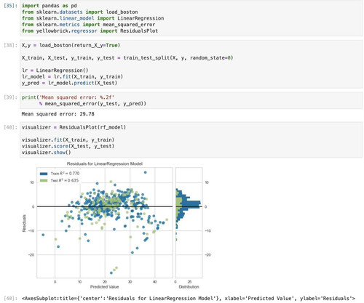
Task: Click the train_test_split code line
Action: (127, 58)
